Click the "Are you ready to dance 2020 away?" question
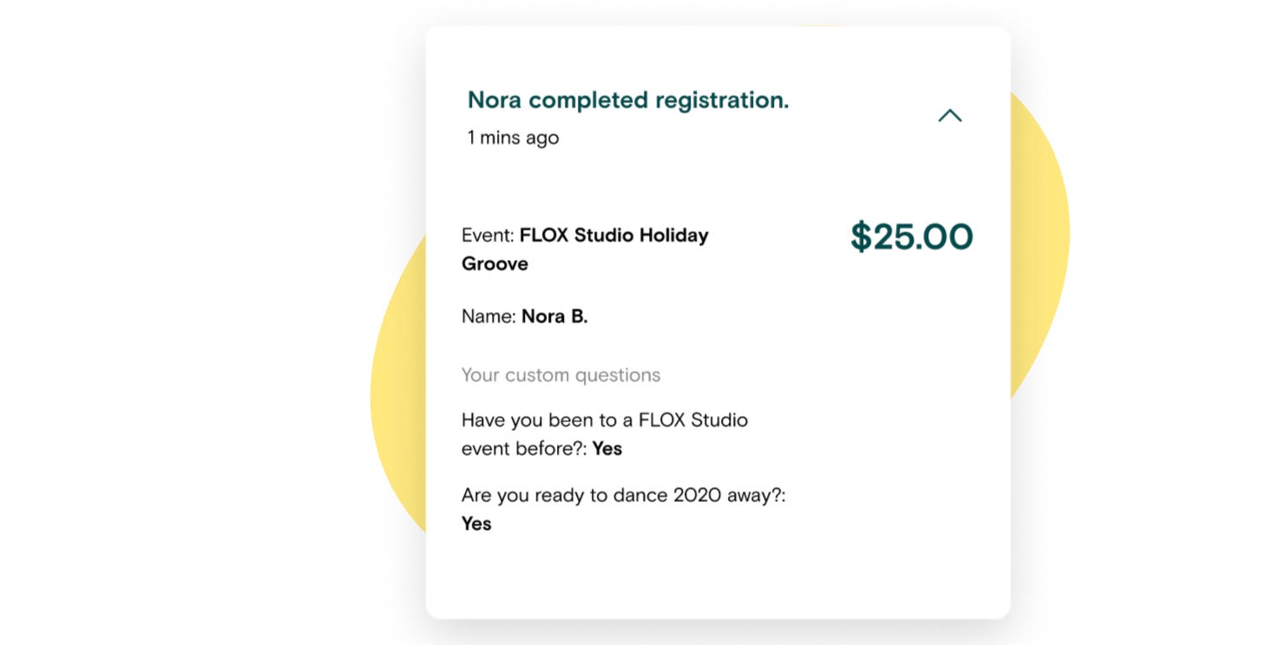The height and width of the screenshot is (645, 1265). click(x=622, y=495)
